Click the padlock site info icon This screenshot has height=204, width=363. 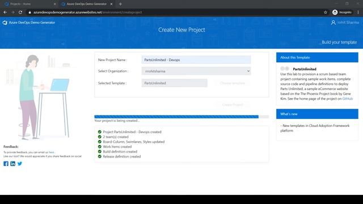[x=29, y=12]
